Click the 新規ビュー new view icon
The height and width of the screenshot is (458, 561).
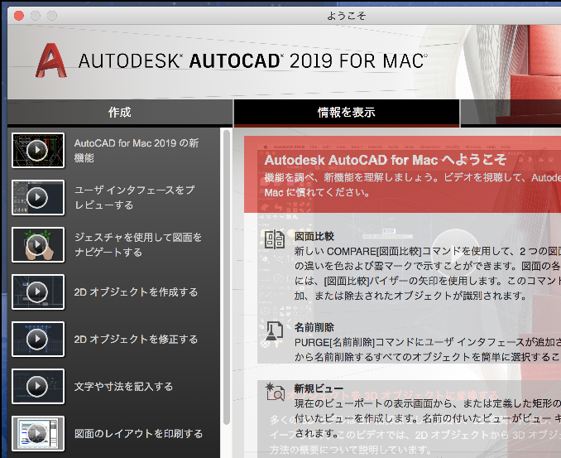[275, 391]
